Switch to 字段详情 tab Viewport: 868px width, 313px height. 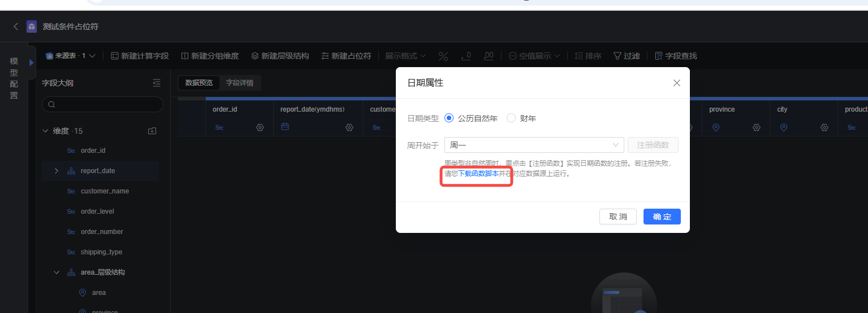click(x=240, y=83)
